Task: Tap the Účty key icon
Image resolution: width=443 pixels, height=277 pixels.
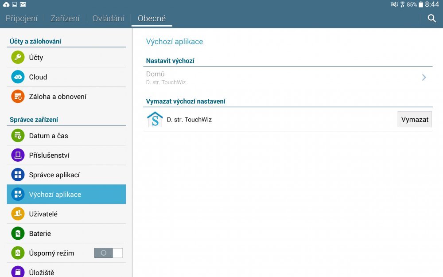Action: tap(18, 58)
